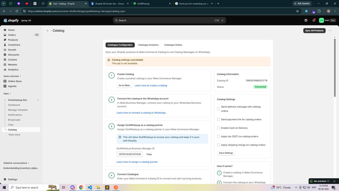Image resolution: width=339 pixels, height=191 pixels.
Task: Click View more under Go4whatsup Dev
Action: point(14,135)
